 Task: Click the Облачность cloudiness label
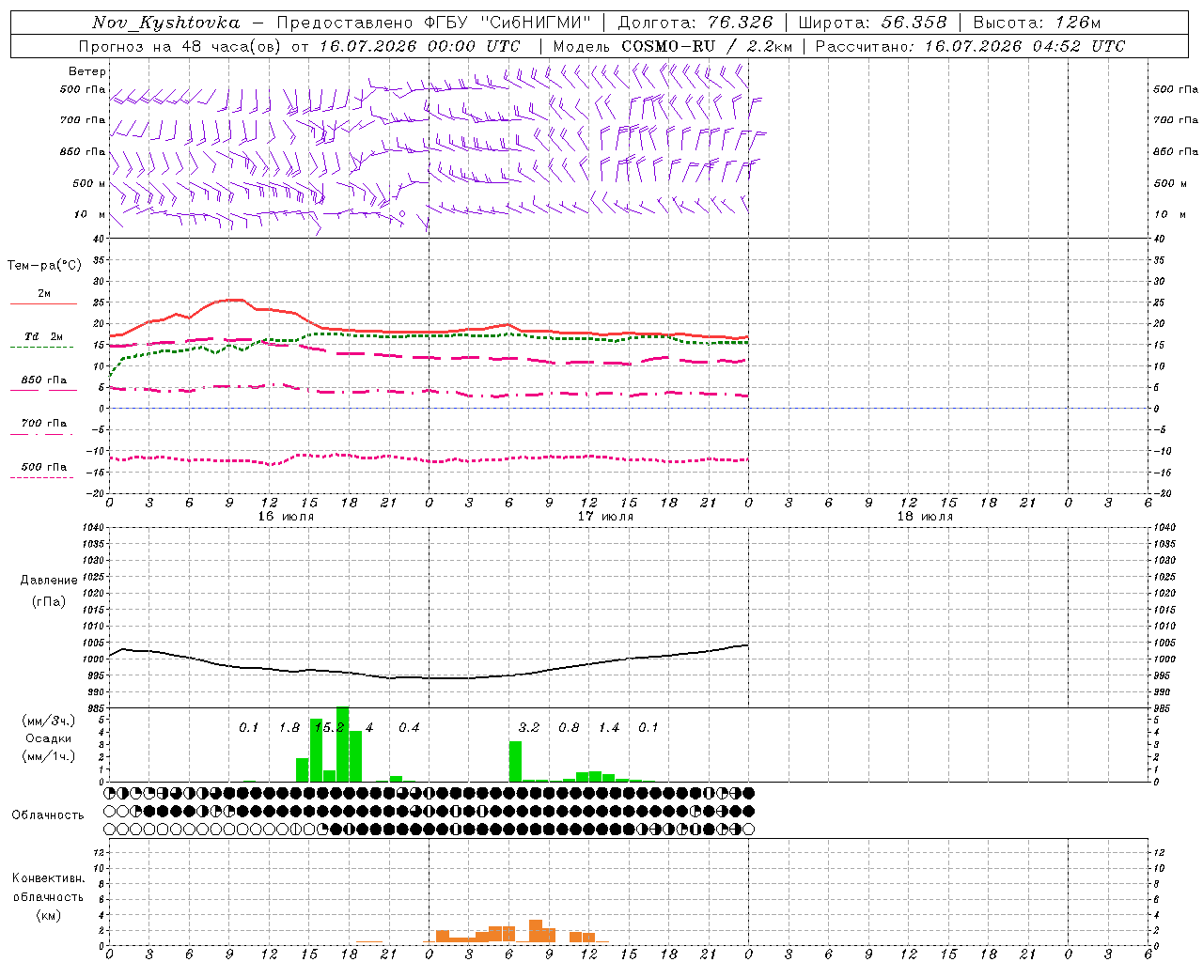(x=48, y=815)
